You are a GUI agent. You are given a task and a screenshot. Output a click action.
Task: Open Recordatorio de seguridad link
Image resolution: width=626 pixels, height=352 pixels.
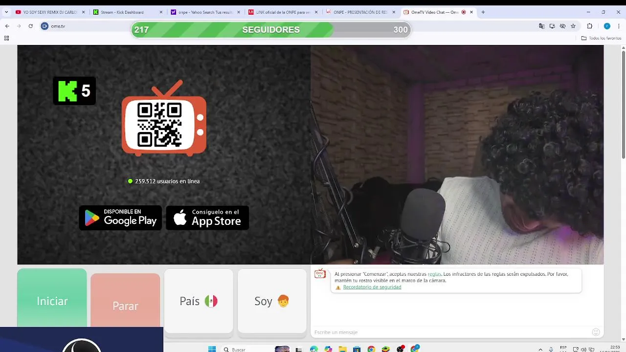pyautogui.click(x=372, y=287)
